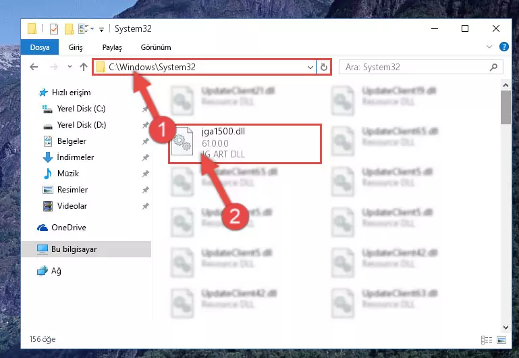This screenshot has width=519, height=358.
Task: Click the jga1500.dll gear file icon
Action: coord(182,142)
